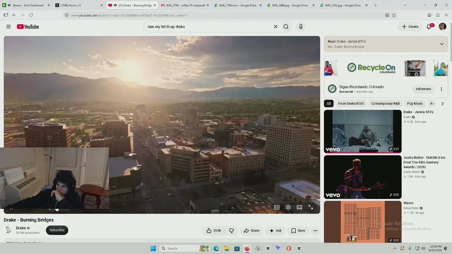Select the Pop Music chip
Viewport: 452px width, 254px height.
click(x=415, y=104)
